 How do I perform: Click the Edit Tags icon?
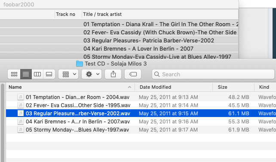pyautogui.click(x=133, y=74)
